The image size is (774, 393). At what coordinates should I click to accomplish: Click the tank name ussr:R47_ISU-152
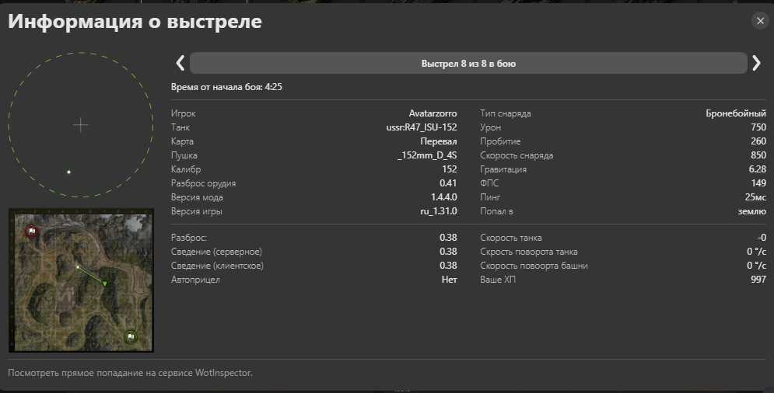(x=422, y=127)
